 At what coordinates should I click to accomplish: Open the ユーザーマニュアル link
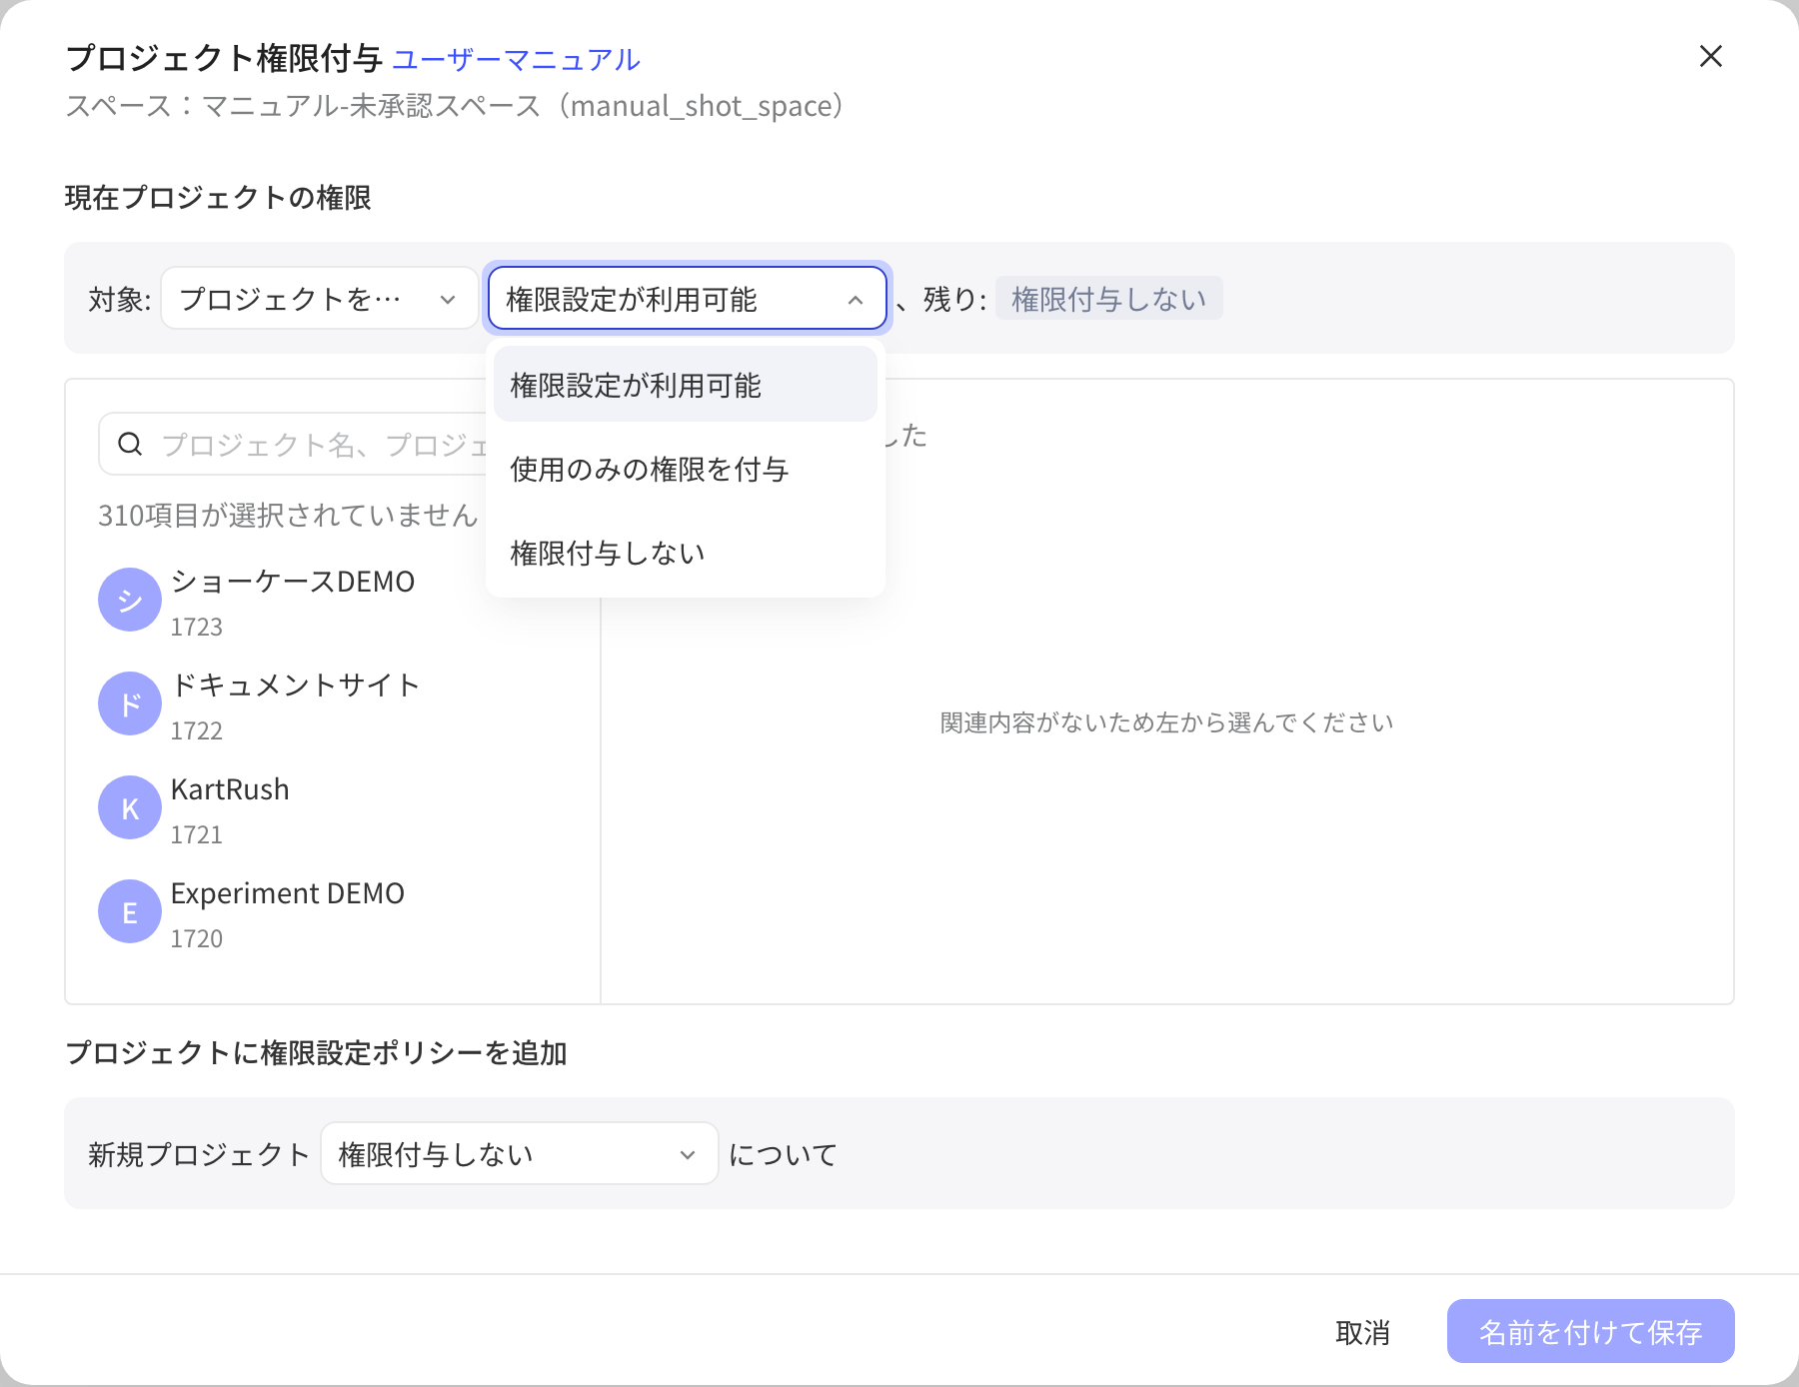point(516,60)
